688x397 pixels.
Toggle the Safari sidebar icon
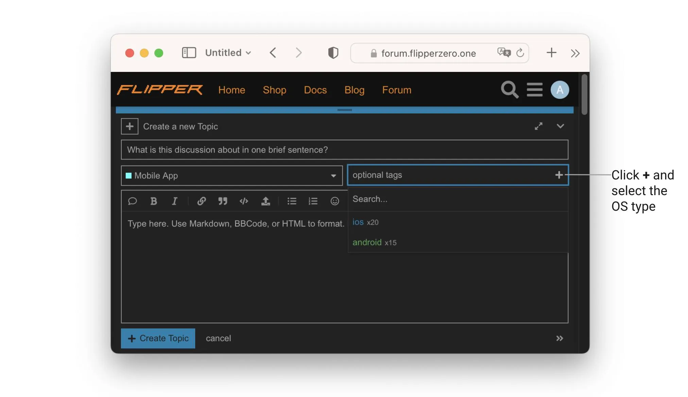(189, 53)
